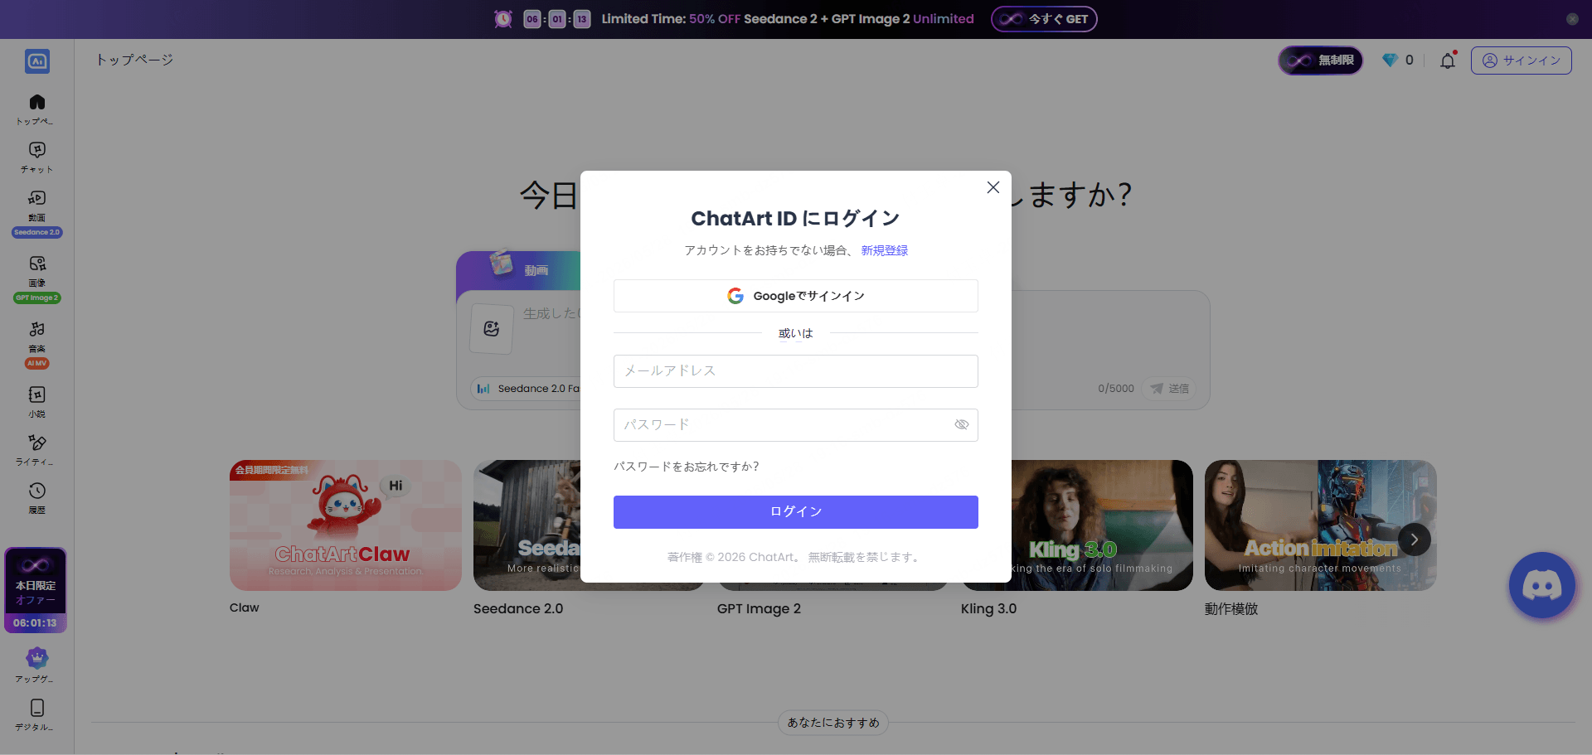Toggle password visibility eye icon

962,424
